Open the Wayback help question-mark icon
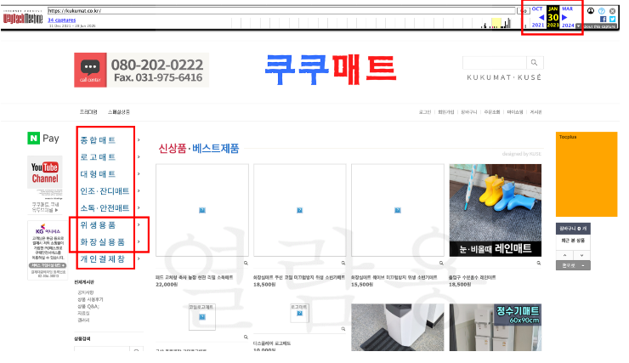 [x=601, y=11]
